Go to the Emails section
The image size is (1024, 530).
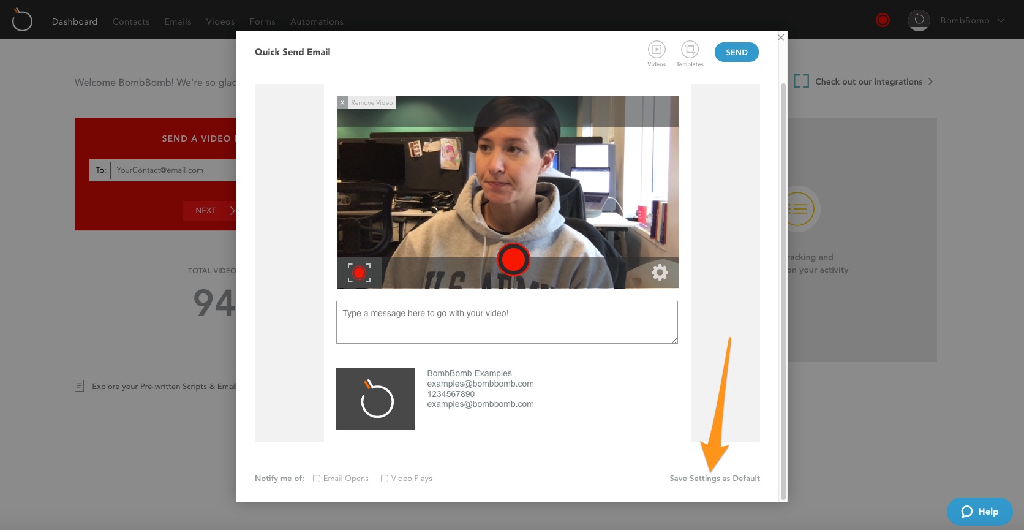point(178,21)
